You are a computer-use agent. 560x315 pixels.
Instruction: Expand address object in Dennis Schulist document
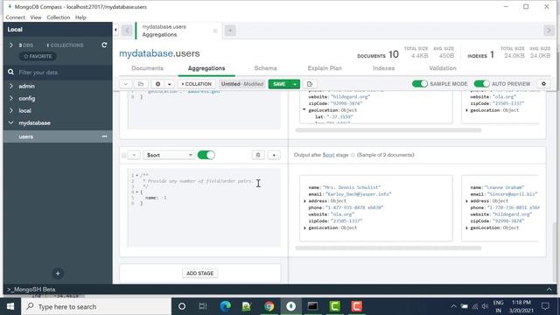(x=305, y=201)
